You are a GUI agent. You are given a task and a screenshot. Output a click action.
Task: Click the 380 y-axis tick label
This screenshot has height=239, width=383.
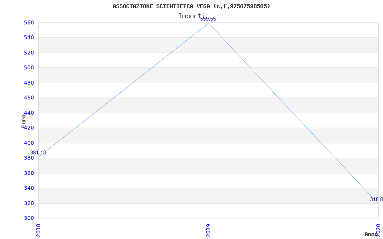[29, 158]
